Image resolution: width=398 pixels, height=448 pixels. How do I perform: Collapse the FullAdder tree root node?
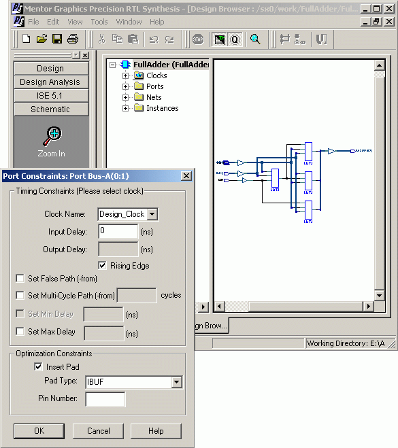click(113, 65)
